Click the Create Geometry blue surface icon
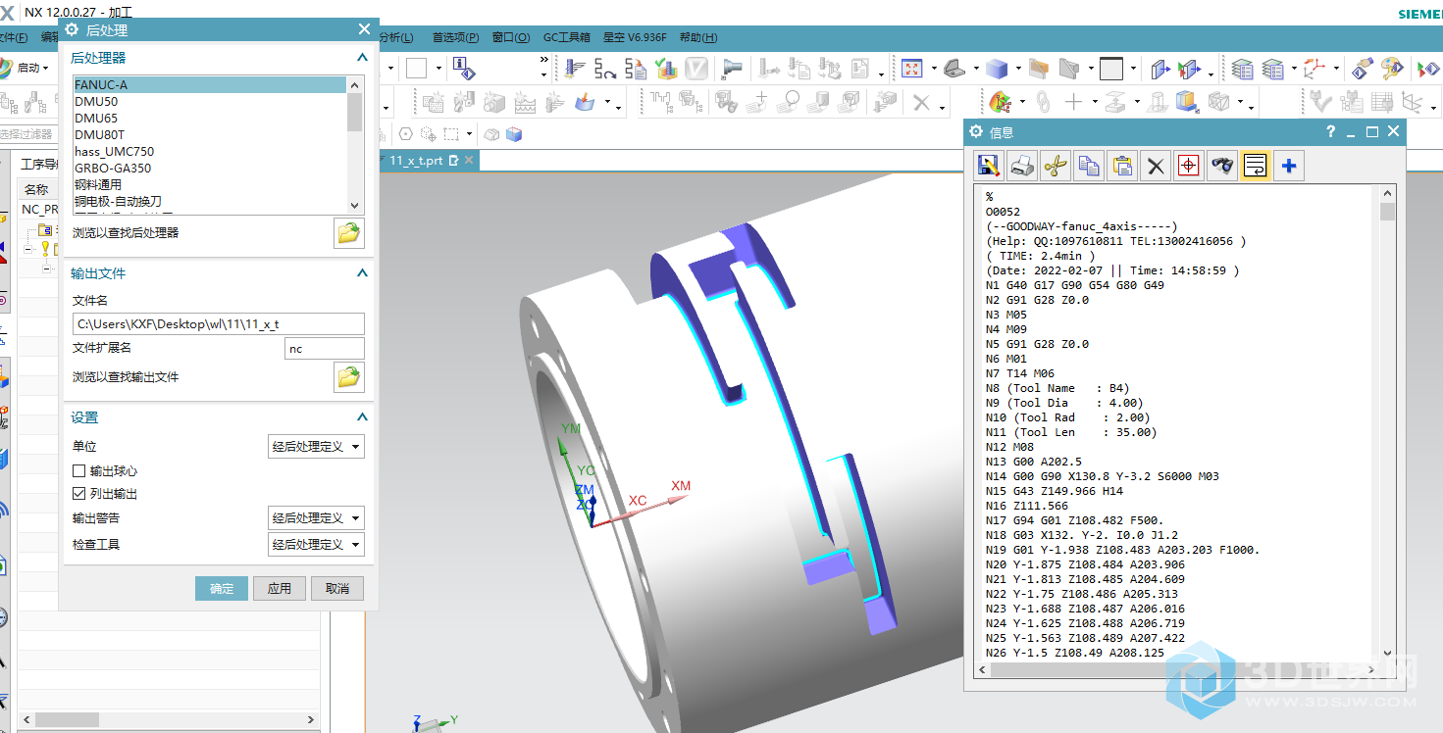The width and height of the screenshot is (1443, 733). pyautogui.click(x=586, y=101)
